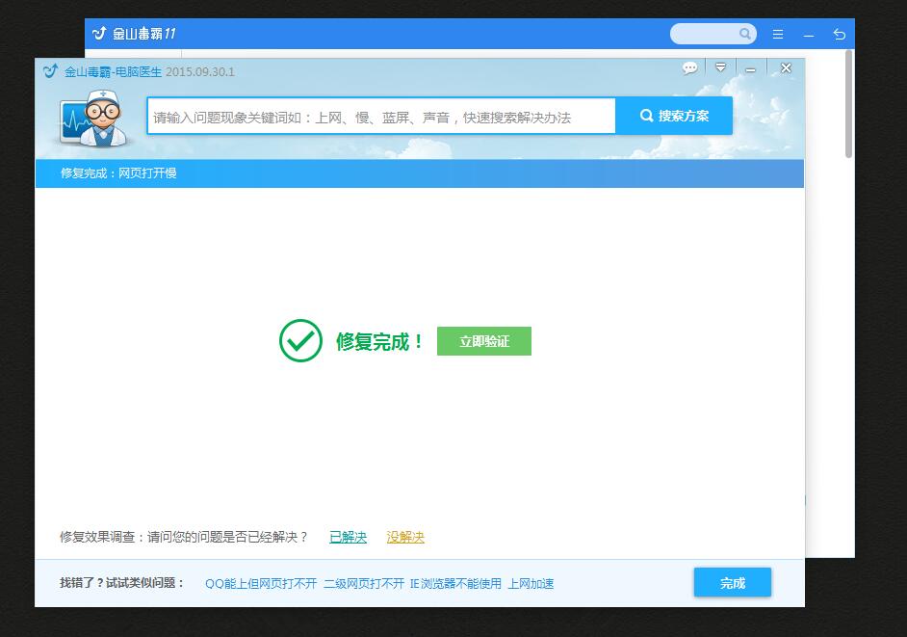Minimize the 金山毒霸11 window
This screenshot has height=637, width=907.
(x=809, y=35)
